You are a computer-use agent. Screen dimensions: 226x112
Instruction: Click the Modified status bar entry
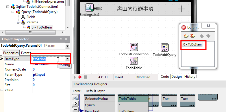click(143, 77)
